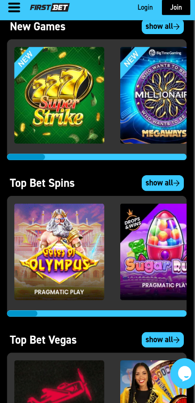Open the hamburger menu
The height and width of the screenshot is (403, 195).
(14, 7)
